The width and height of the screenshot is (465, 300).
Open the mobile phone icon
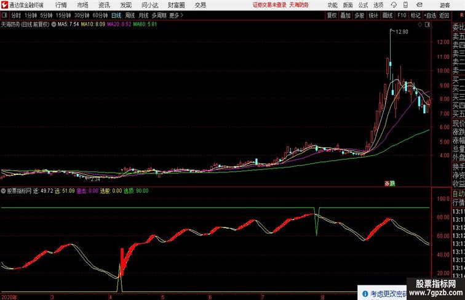405,5
